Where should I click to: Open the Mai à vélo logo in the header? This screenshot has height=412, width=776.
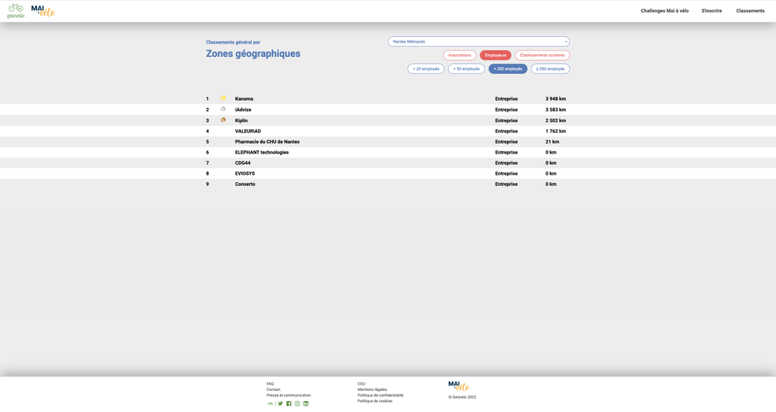43,10
